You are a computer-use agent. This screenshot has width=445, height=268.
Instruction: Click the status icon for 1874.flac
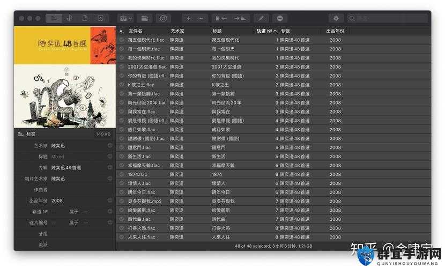(x=122, y=174)
